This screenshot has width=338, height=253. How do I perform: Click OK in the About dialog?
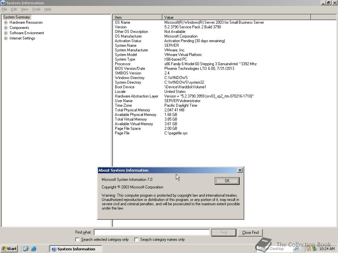pyautogui.click(x=227, y=181)
